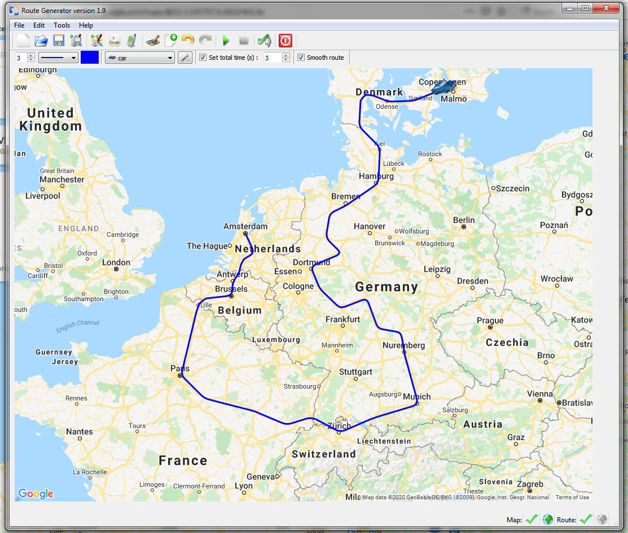The width and height of the screenshot is (628, 533).
Task: Click the Hanover city label
Action: pos(369,226)
